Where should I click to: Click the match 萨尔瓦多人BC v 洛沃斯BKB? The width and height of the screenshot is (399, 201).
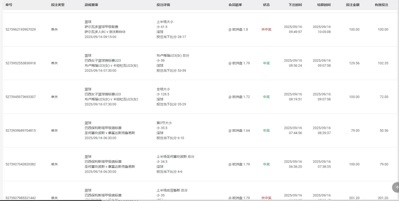[105, 32]
